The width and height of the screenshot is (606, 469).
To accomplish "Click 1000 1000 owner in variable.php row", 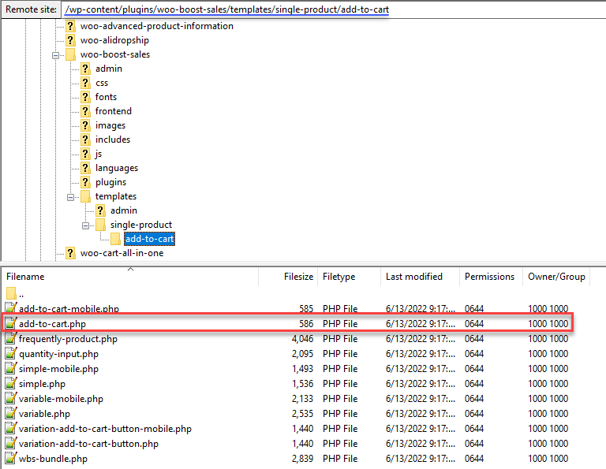I will pos(548,414).
